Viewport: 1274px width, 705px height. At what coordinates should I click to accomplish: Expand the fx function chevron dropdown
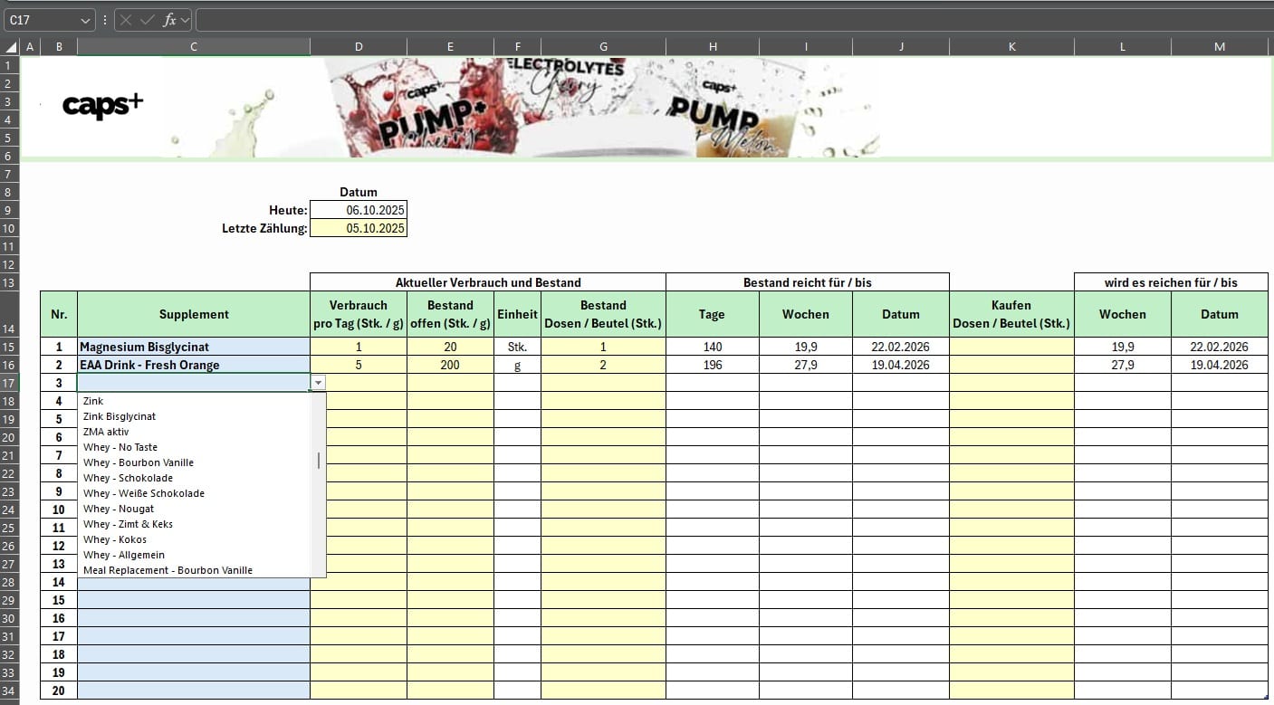(184, 20)
